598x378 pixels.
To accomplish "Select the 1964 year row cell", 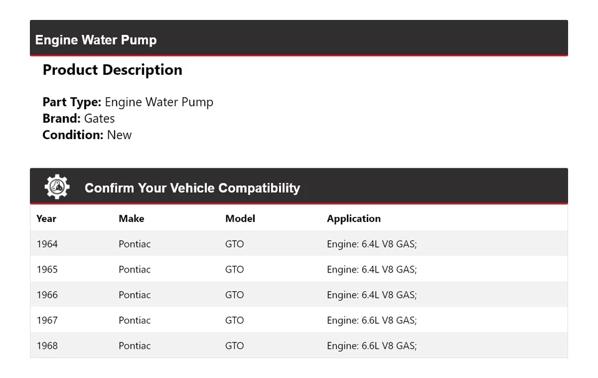I will (x=47, y=244).
